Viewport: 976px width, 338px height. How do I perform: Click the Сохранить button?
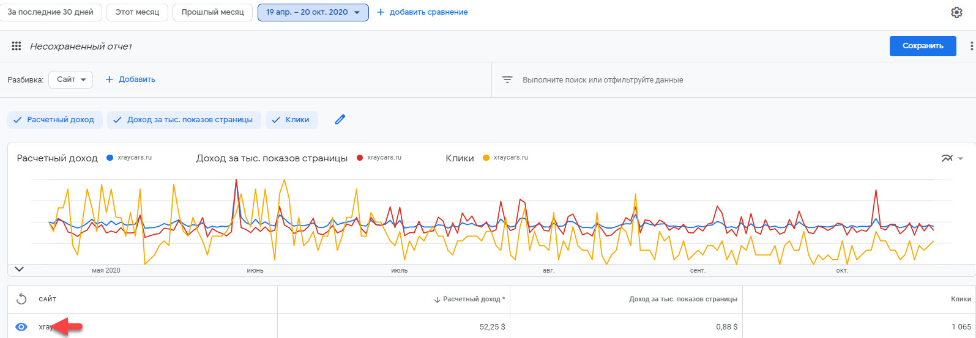[922, 46]
